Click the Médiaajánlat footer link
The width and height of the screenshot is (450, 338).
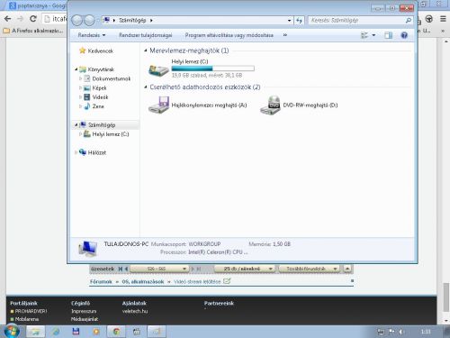coord(85,319)
